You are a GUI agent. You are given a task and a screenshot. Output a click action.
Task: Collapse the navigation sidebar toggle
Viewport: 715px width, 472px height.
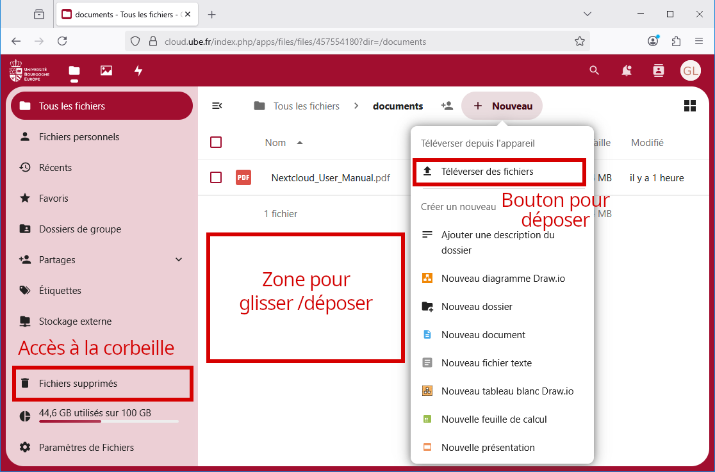(217, 106)
